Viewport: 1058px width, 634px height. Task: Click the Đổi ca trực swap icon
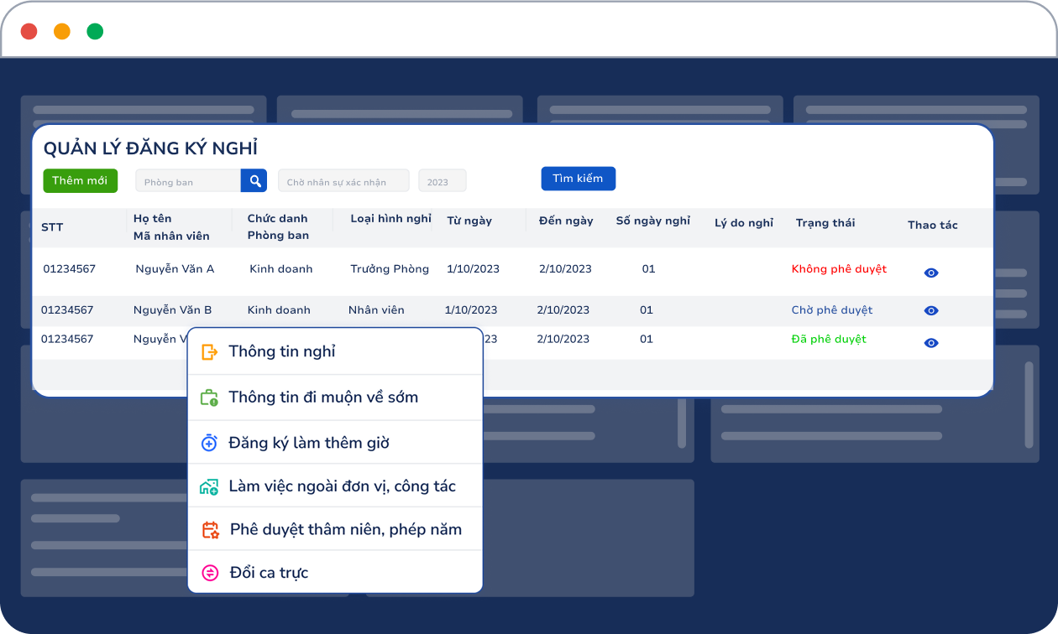[x=210, y=573]
